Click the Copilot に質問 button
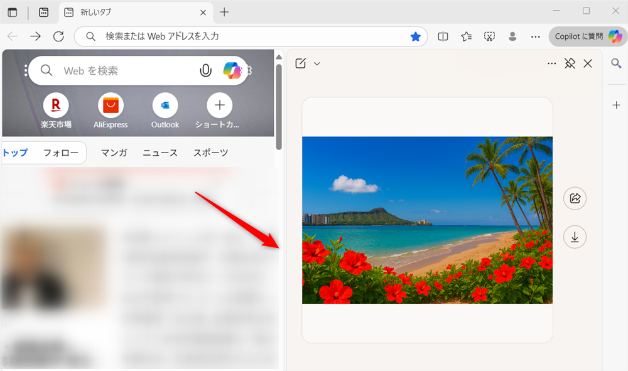This screenshot has width=628, height=371. (587, 36)
